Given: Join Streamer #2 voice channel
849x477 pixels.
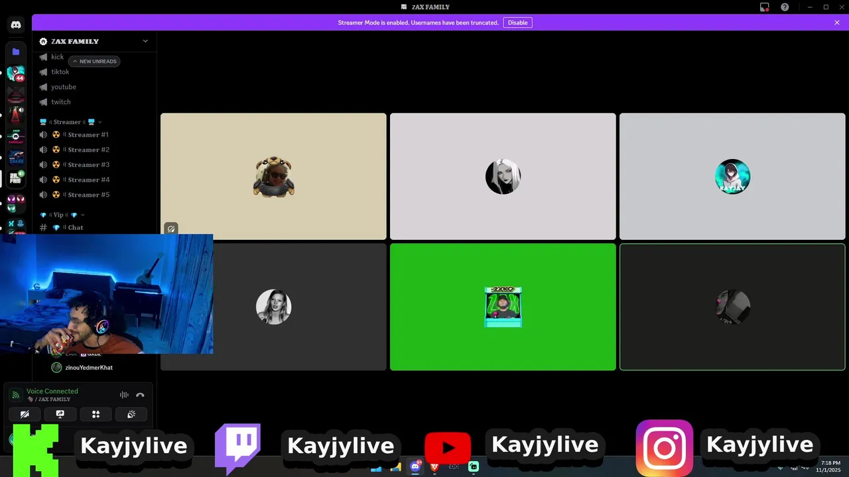Looking at the screenshot, I should [96, 150].
